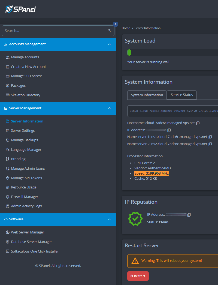Click the CPU Cores: 2 entry
This screenshot has width=218, height=285.
click(x=145, y=163)
